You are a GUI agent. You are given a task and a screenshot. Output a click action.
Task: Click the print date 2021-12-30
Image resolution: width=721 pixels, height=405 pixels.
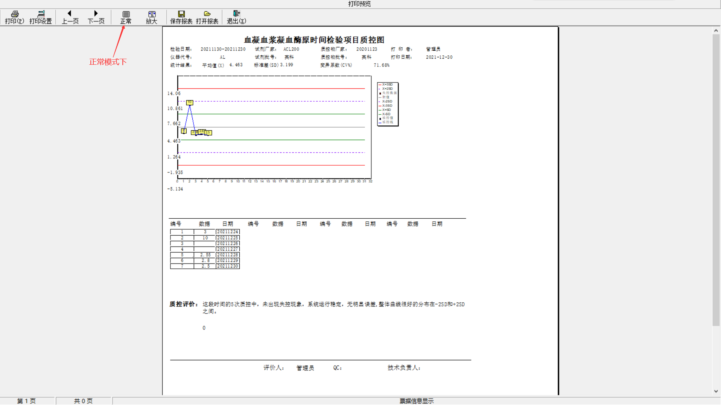[439, 57]
